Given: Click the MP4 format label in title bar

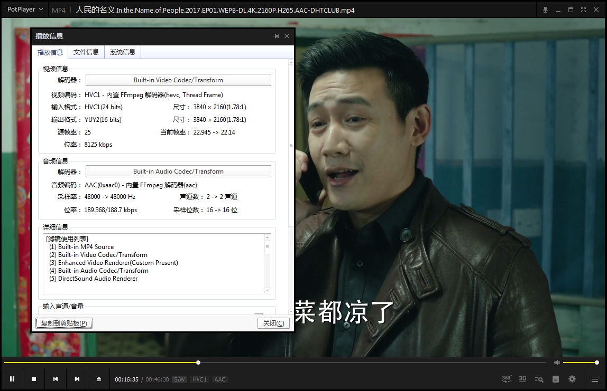Looking at the screenshot, I should point(59,11).
